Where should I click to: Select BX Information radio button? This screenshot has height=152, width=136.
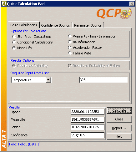pyautogui.click(x=70, y=42)
